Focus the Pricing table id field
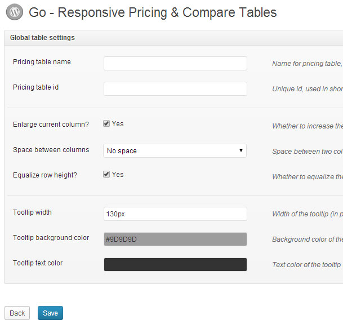 [x=175, y=88]
